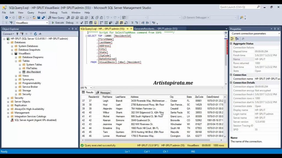The width and height of the screenshot is (282, 158).
Task: Select SQL Server Agent tree node
Action: click(36, 120)
